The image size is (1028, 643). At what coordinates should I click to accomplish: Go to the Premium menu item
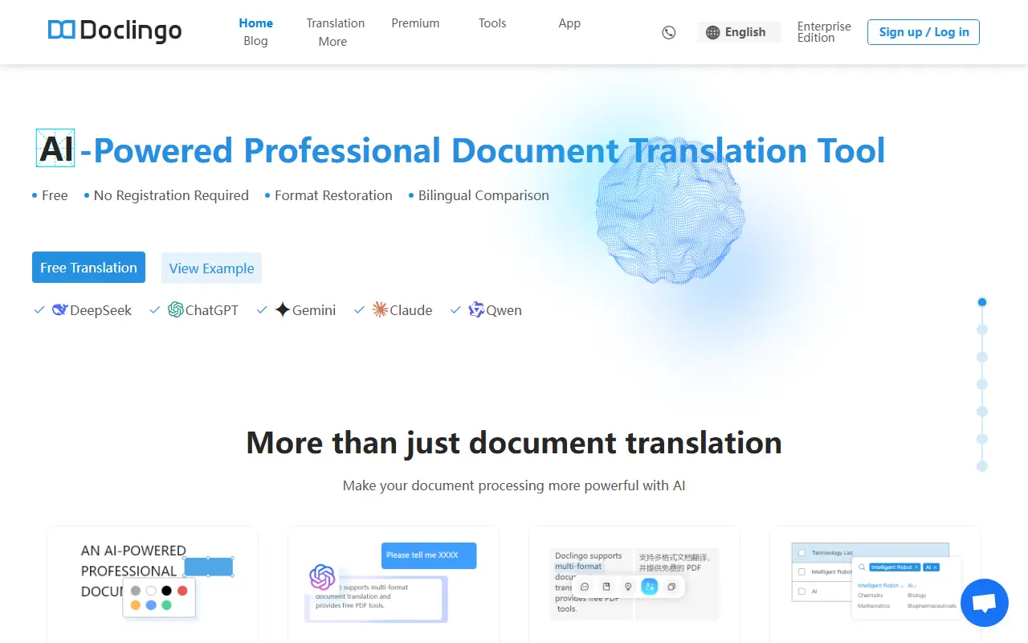pos(415,23)
